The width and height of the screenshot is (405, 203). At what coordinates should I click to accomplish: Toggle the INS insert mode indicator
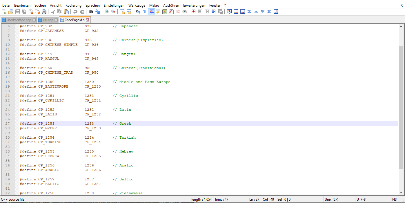point(394,200)
